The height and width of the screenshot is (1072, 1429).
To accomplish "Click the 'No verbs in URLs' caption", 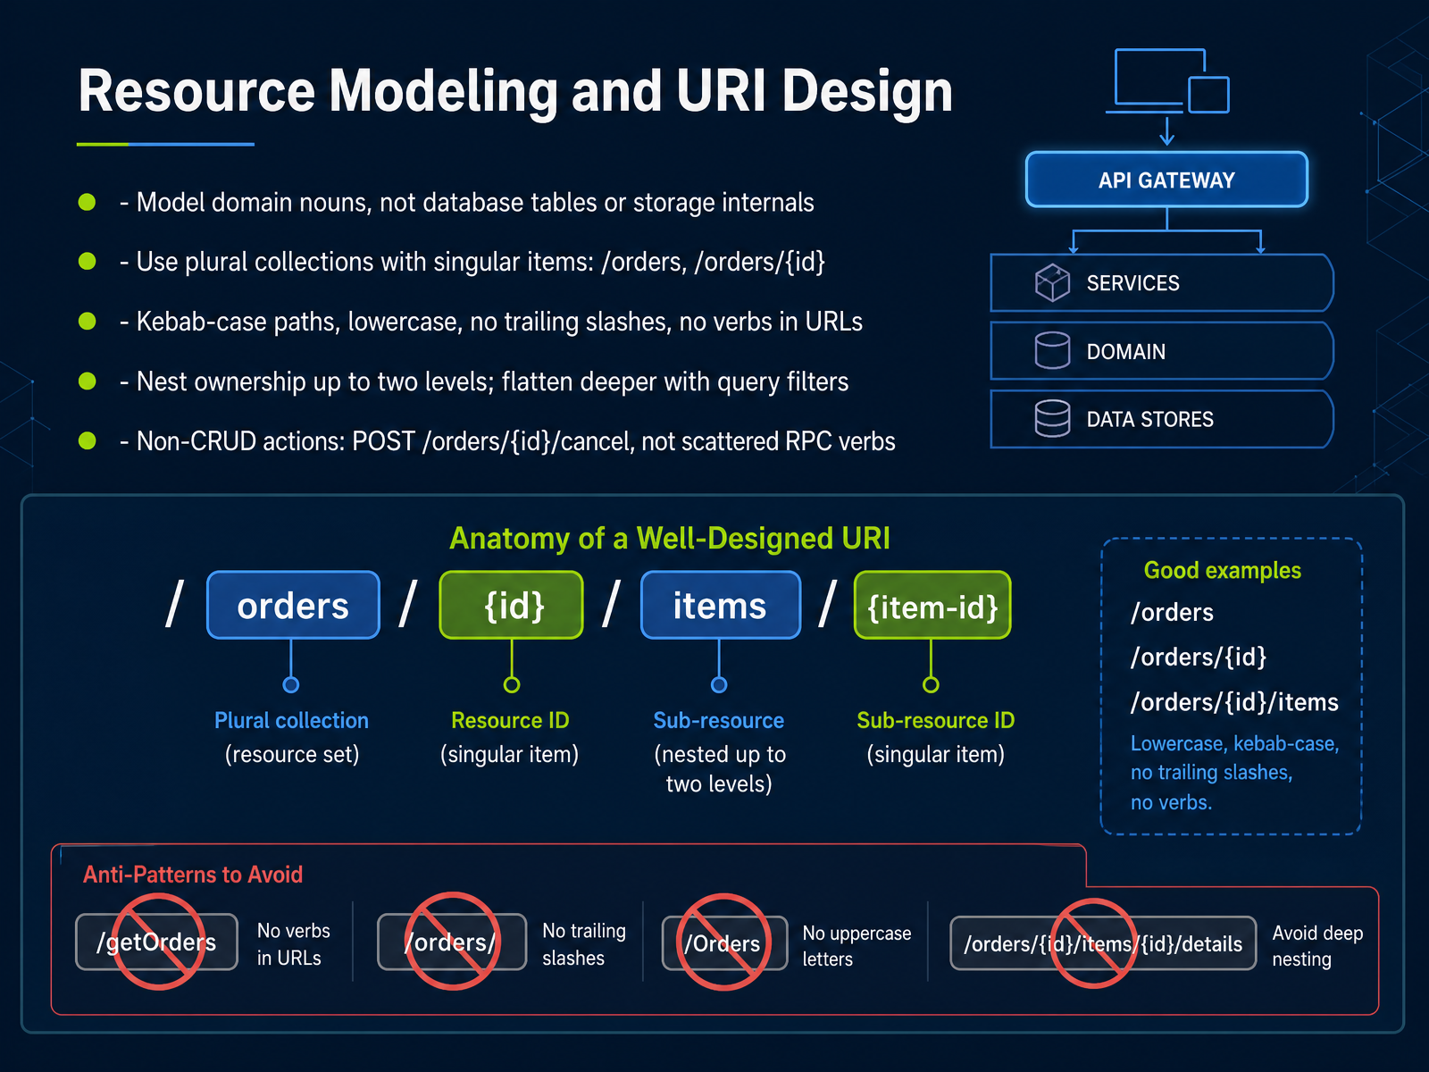I will [294, 944].
